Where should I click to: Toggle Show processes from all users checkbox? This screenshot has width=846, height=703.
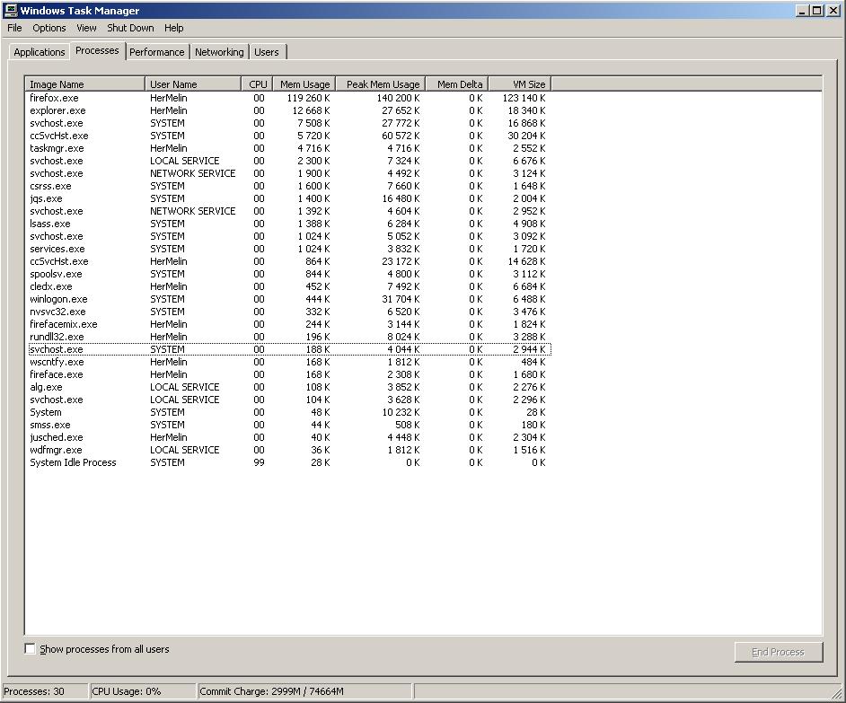[31, 648]
